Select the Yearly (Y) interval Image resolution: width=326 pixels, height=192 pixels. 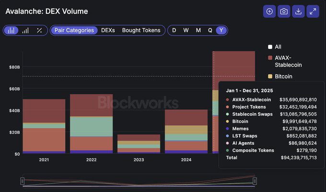(221, 30)
